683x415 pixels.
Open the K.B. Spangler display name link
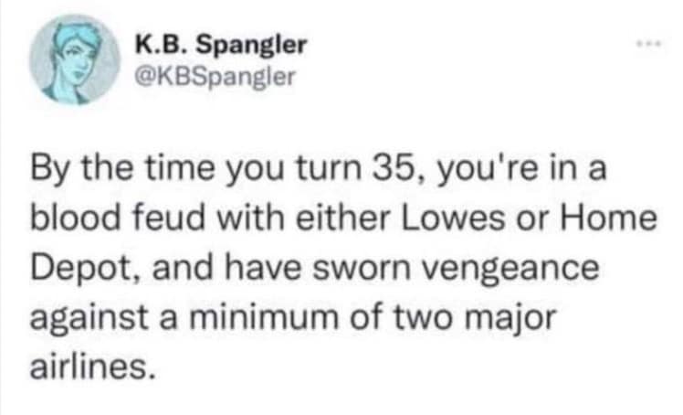pos(220,44)
